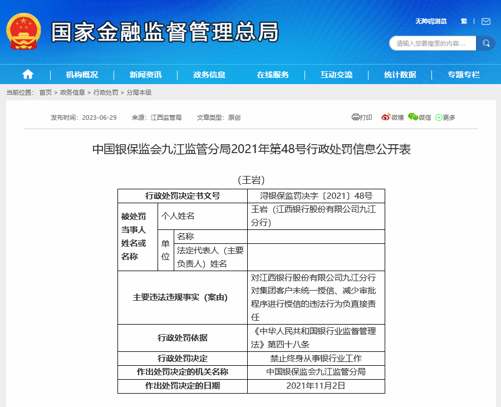Focus the search input field
The image size is (501, 407).
point(433,43)
